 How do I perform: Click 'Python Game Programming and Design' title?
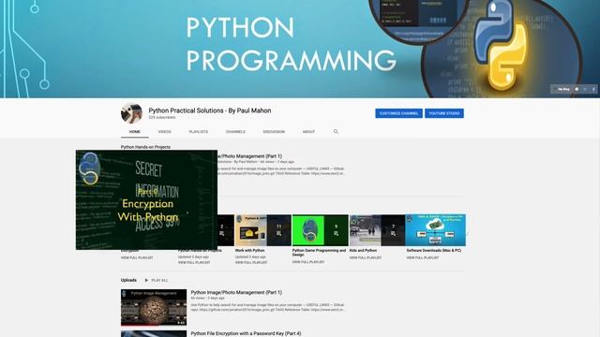click(319, 252)
